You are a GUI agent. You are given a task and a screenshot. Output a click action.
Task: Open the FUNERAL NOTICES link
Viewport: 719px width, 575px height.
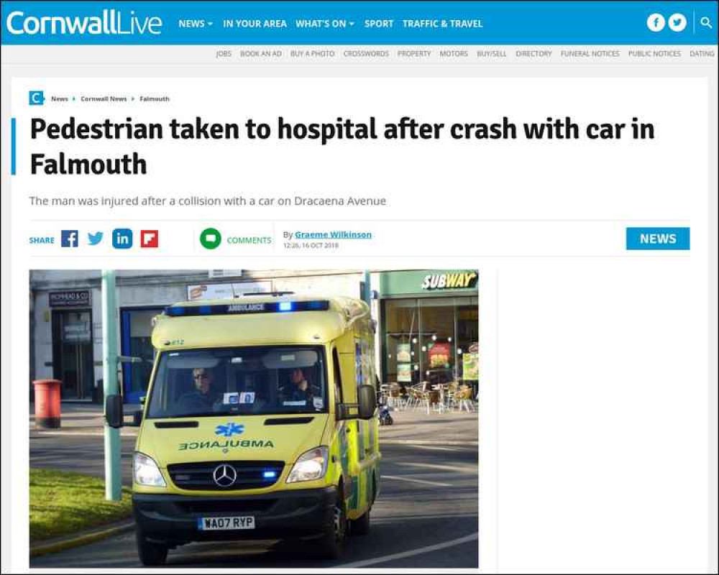(590, 54)
